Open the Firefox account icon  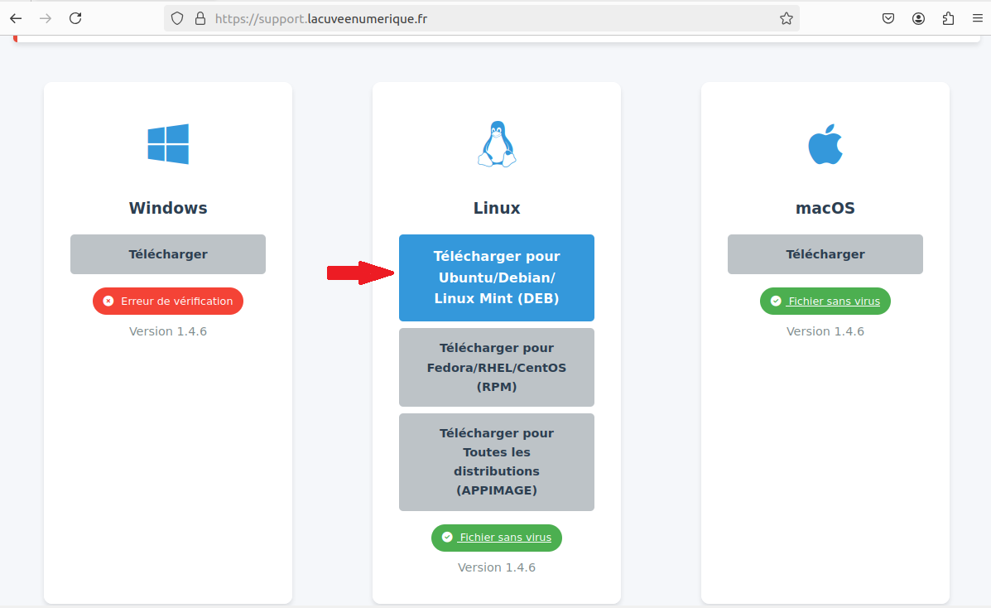pos(918,18)
